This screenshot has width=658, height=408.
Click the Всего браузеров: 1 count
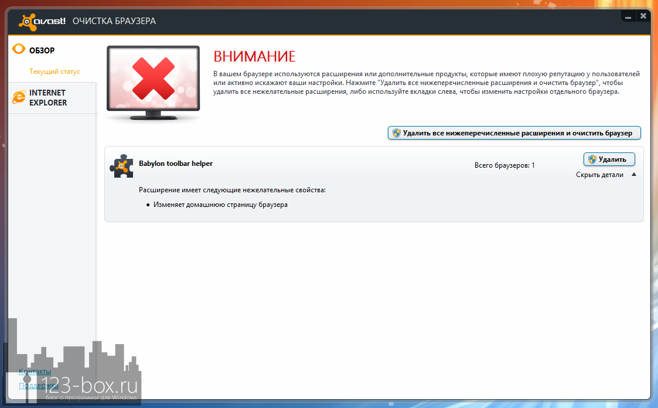[504, 165]
